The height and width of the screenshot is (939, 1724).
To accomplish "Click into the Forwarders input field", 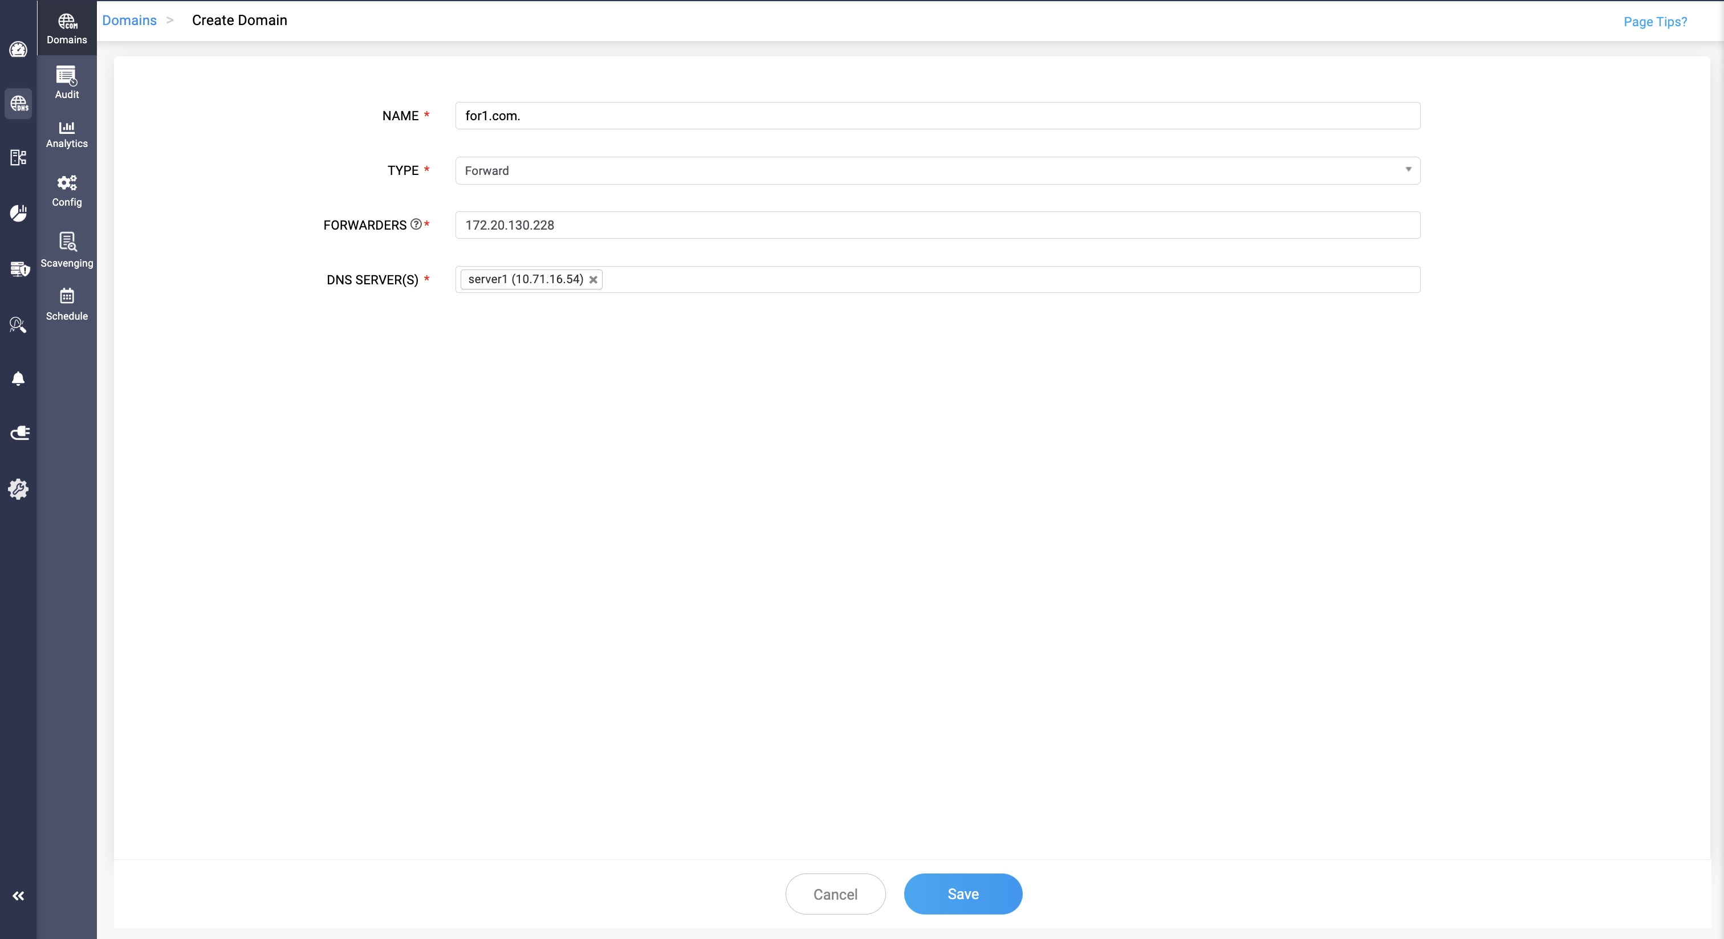I will (937, 226).
